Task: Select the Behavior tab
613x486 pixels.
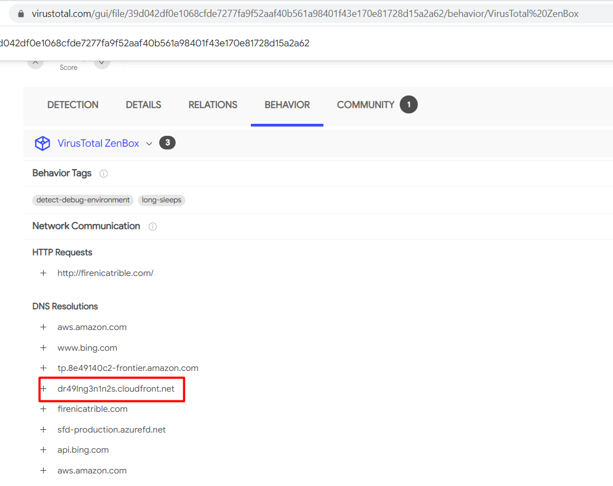Action: pyautogui.click(x=287, y=105)
